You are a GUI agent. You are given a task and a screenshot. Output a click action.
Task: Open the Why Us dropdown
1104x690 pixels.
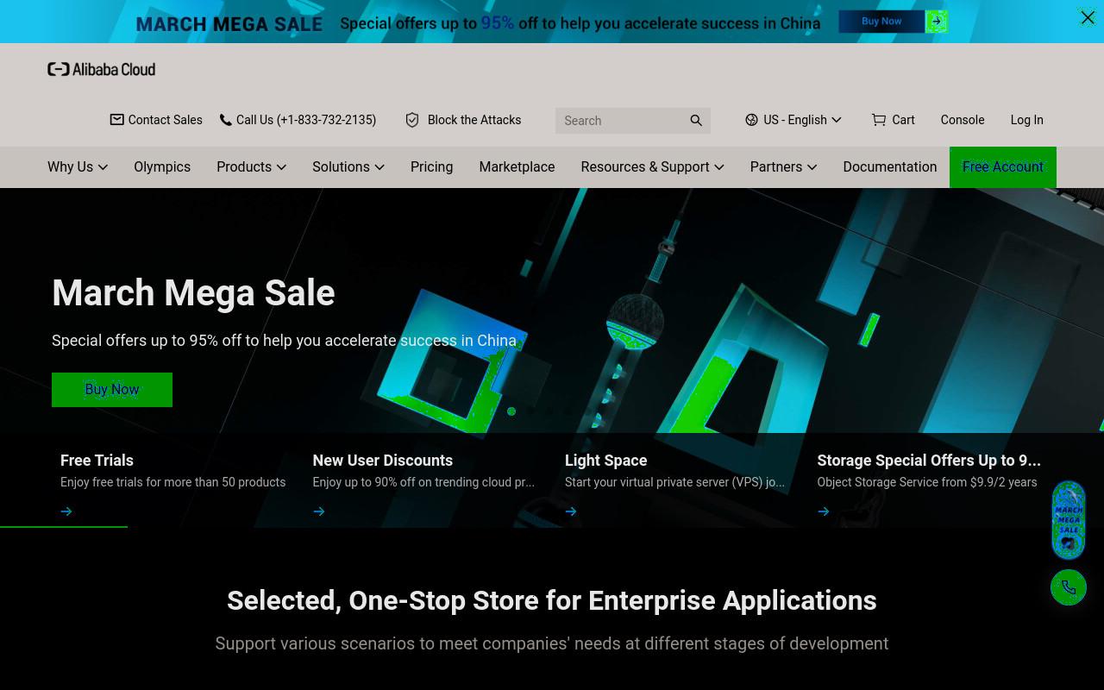click(78, 166)
